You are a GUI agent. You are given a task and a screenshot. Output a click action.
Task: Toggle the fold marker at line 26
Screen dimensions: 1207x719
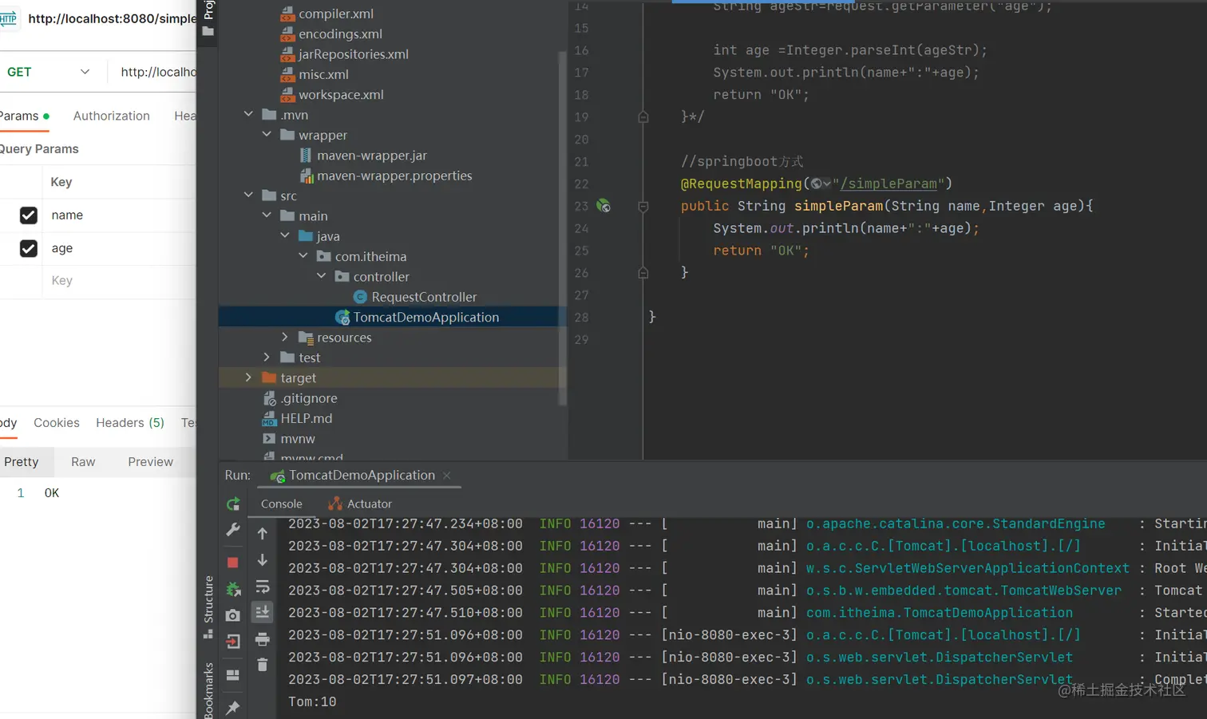[x=643, y=273]
